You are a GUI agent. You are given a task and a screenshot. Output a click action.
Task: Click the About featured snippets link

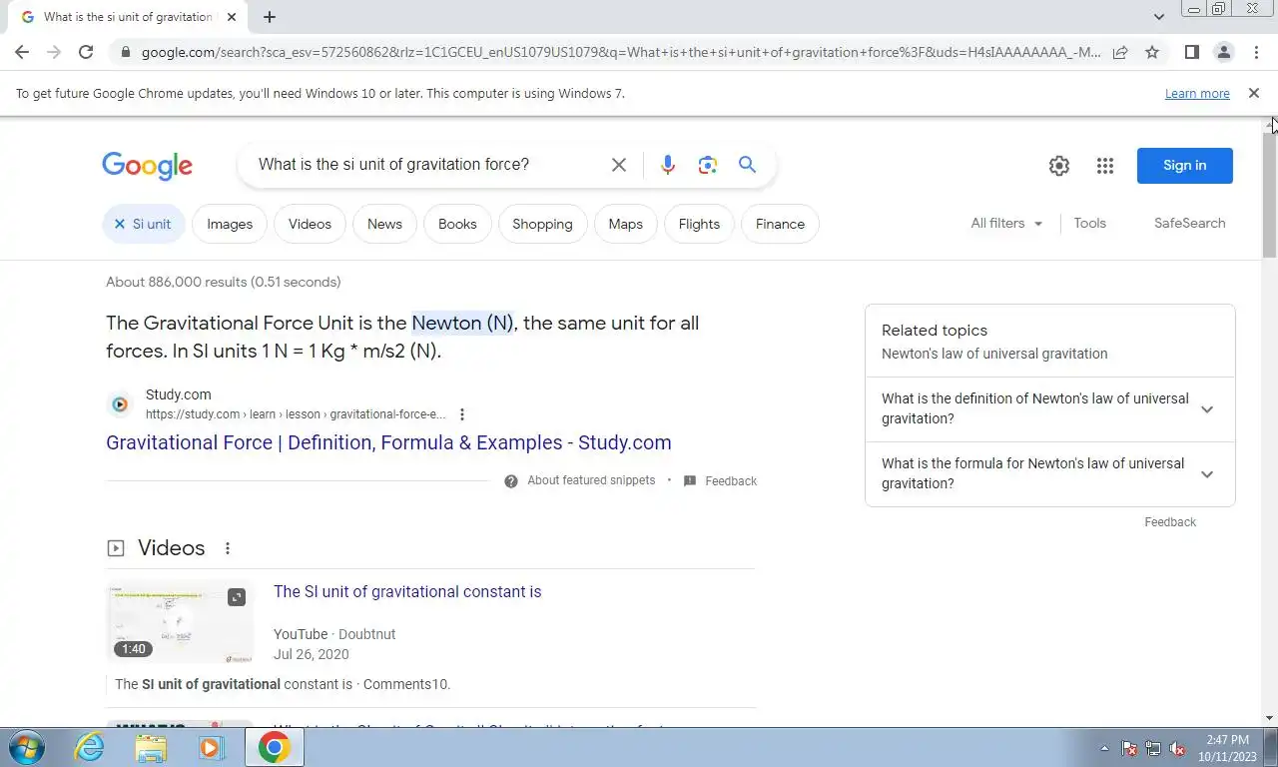pos(591,481)
